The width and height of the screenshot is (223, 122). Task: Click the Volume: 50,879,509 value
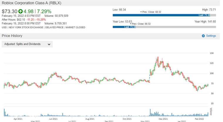[x=56, y=16]
